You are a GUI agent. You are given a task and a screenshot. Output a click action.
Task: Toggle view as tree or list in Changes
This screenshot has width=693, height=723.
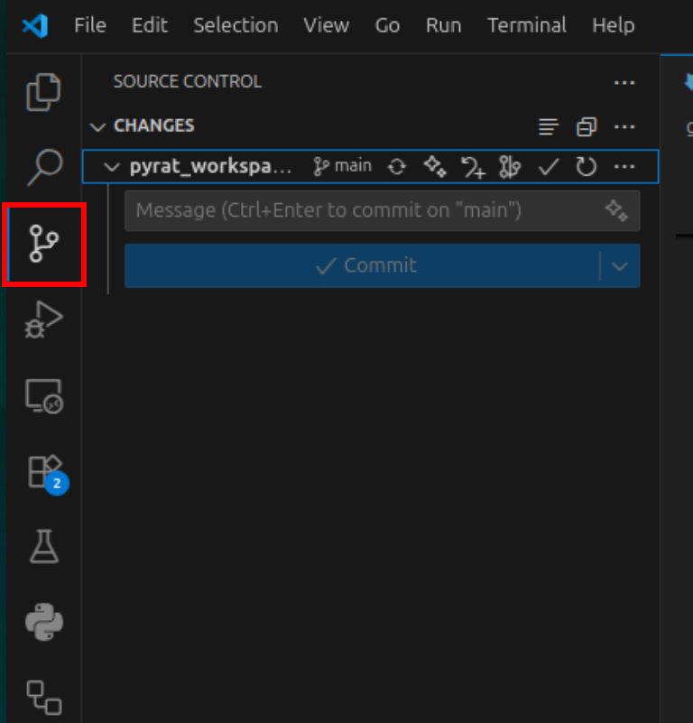tap(548, 126)
